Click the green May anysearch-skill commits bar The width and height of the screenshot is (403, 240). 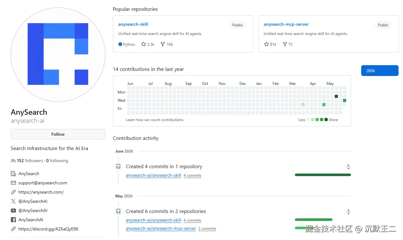click(314, 220)
